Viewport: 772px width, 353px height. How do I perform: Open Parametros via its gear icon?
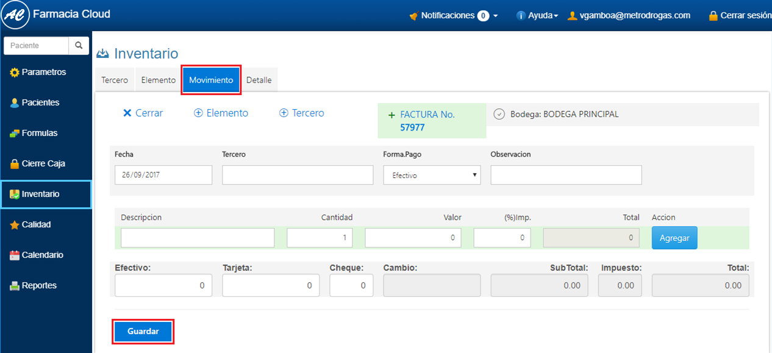click(15, 73)
